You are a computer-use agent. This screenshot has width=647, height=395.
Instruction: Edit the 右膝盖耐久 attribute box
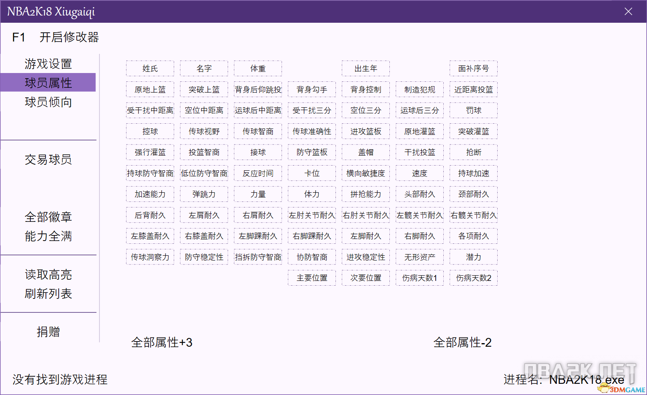pos(204,236)
